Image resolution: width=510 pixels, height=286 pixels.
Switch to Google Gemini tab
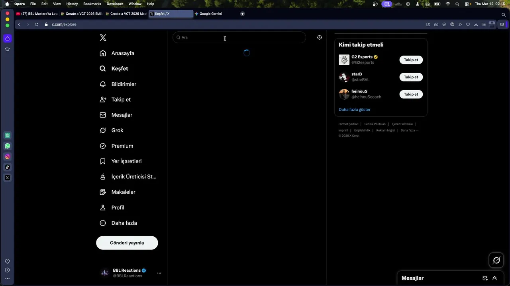pyautogui.click(x=216, y=14)
